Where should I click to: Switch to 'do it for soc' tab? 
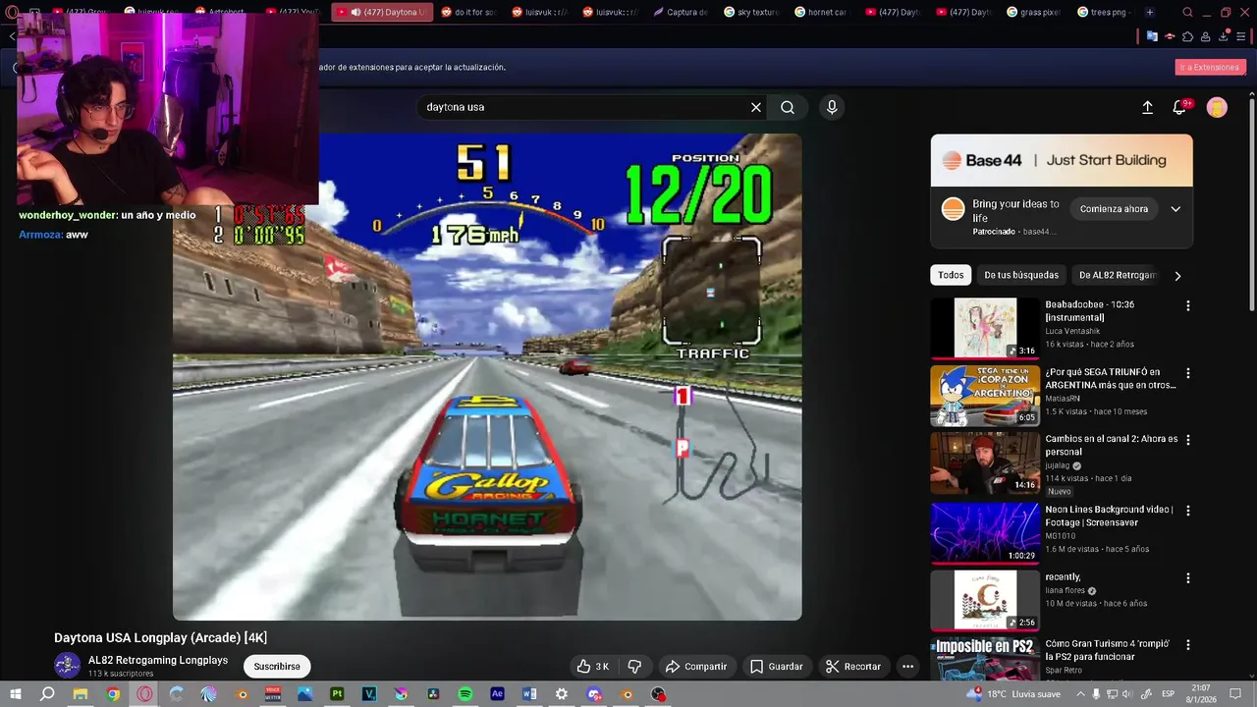468,13
